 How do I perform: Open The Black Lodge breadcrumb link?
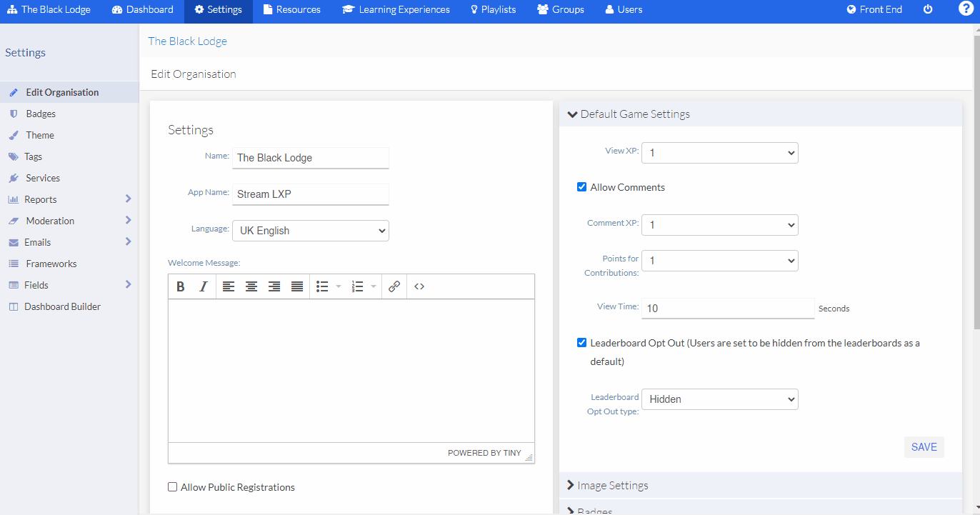tap(187, 41)
